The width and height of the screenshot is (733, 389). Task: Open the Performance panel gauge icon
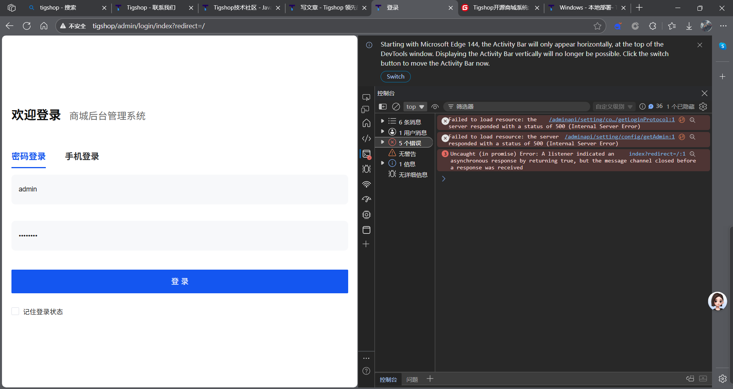(x=366, y=199)
